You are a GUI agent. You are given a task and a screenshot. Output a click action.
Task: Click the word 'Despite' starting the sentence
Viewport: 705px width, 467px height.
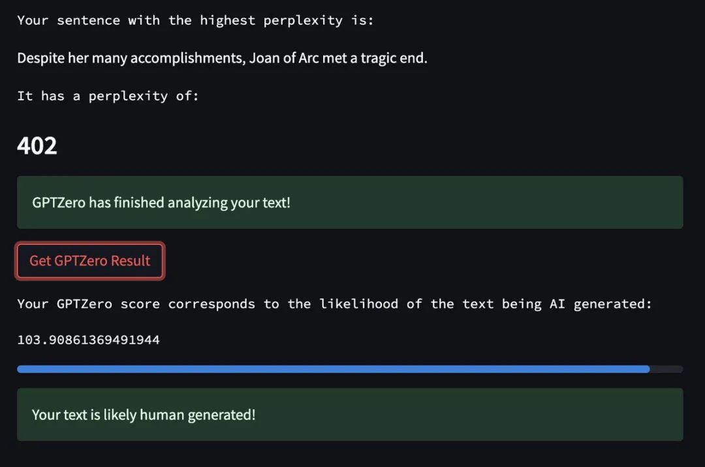pyautogui.click(x=41, y=59)
